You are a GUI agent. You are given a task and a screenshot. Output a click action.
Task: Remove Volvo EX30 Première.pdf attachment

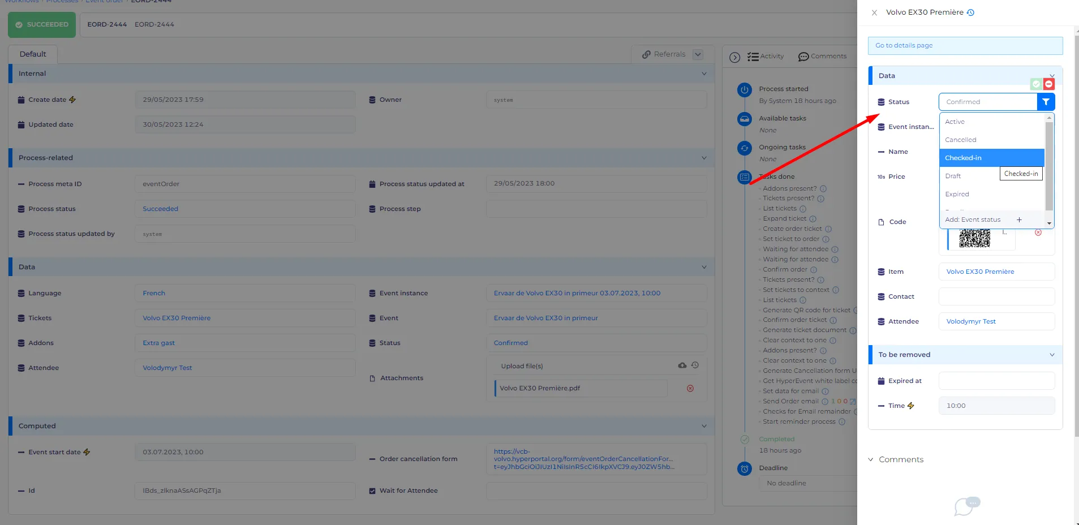click(690, 389)
